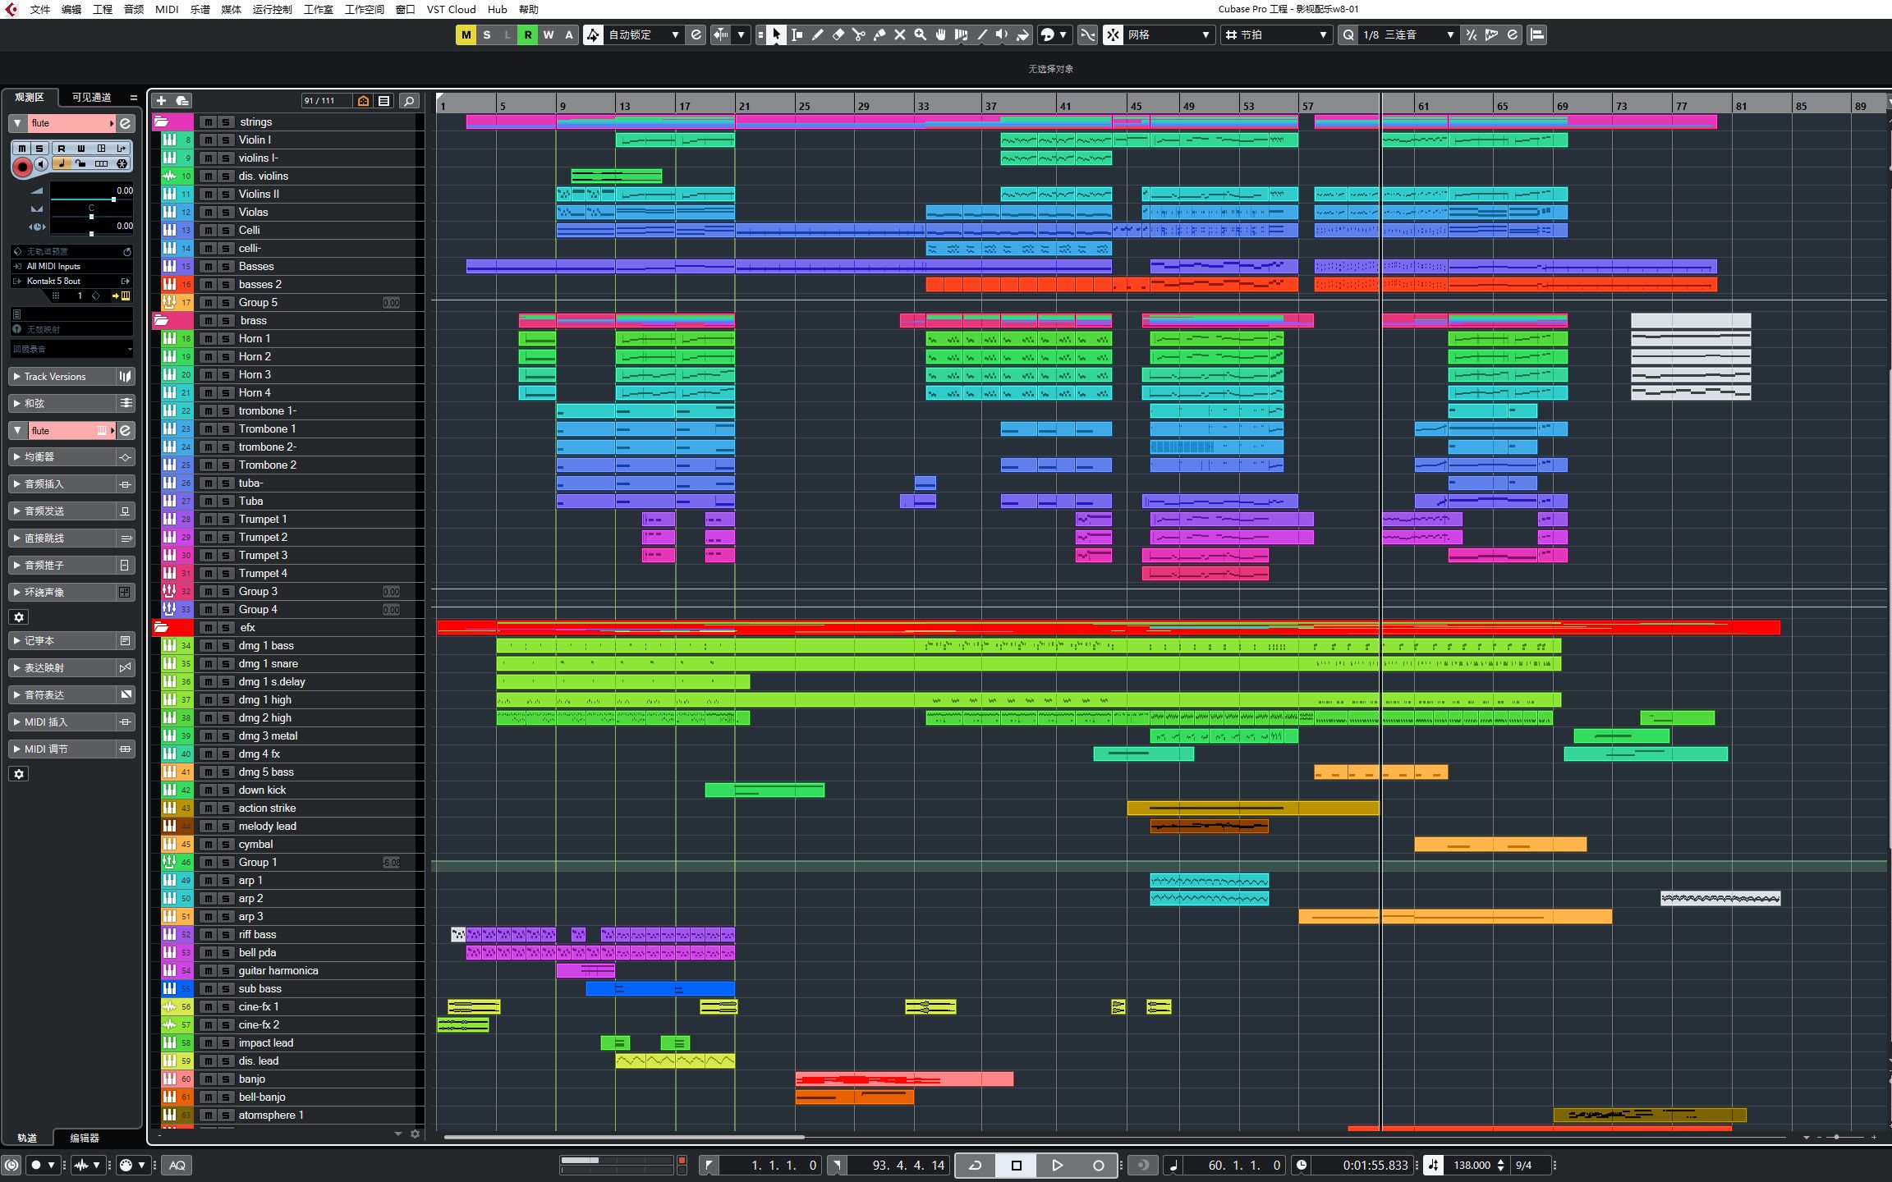Click the Play transport button
The image size is (1892, 1182).
1057,1165
